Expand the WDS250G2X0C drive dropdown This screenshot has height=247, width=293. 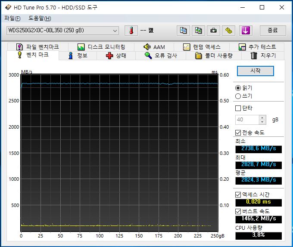(x=115, y=31)
